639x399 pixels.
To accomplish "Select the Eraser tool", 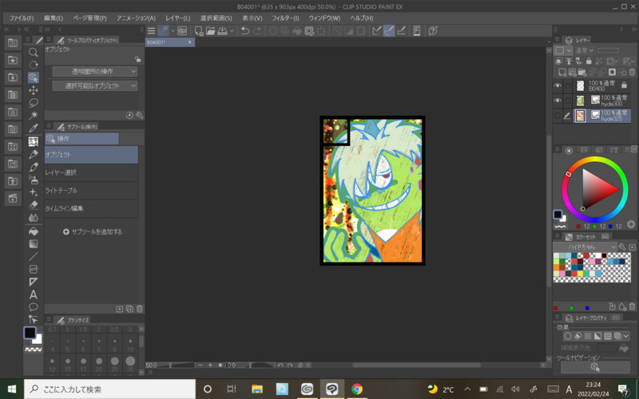I will (x=34, y=205).
